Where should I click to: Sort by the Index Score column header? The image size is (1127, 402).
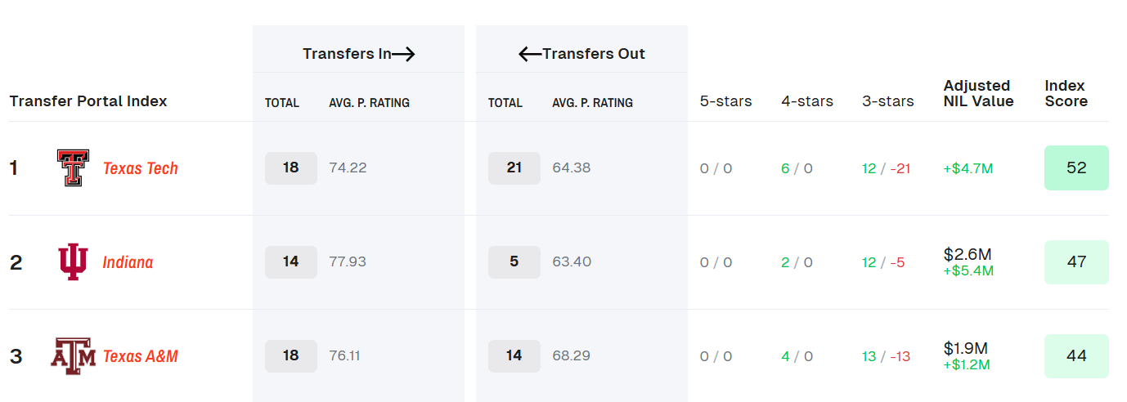pos(1066,94)
